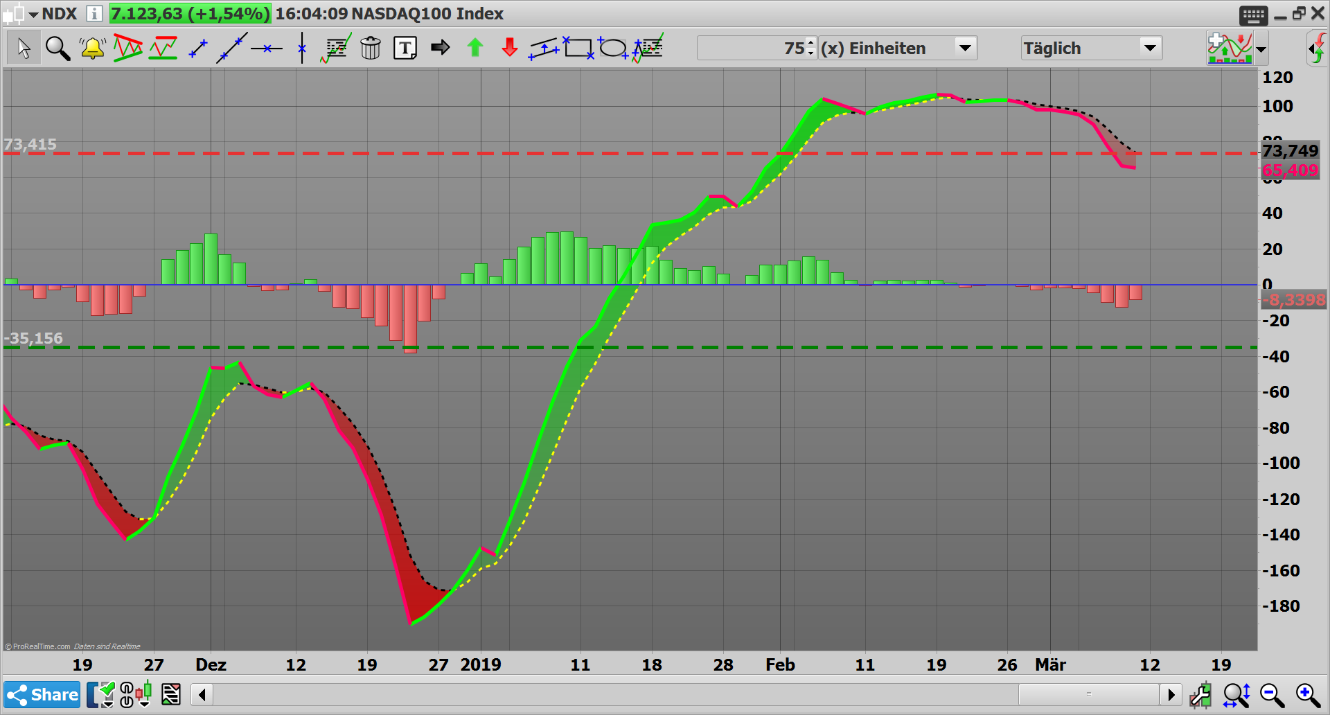The height and width of the screenshot is (715, 1330).
Task: Click the red down arrow marker tool
Action: pos(509,48)
